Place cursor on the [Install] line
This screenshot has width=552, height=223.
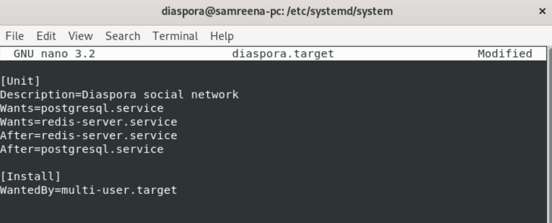click(30, 176)
